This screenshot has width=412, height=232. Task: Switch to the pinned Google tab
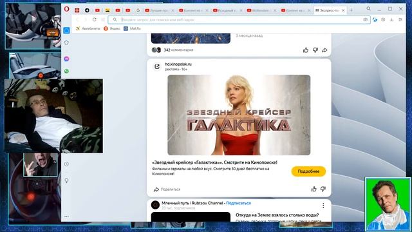(x=138, y=10)
